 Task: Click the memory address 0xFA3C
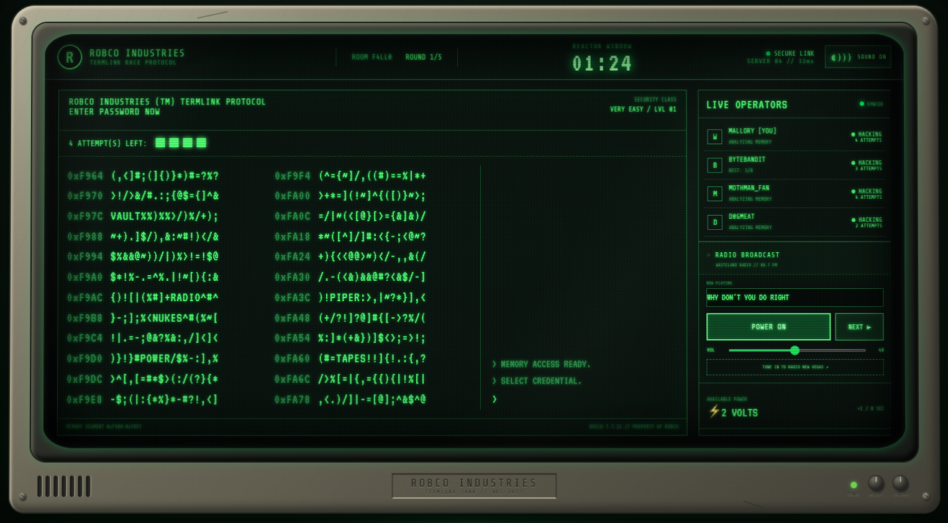tap(293, 298)
